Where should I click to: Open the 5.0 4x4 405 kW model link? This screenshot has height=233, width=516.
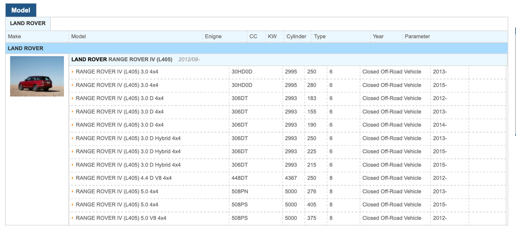pos(117,205)
